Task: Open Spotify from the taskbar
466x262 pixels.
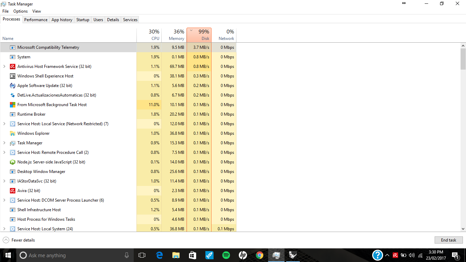Action: pos(226,255)
